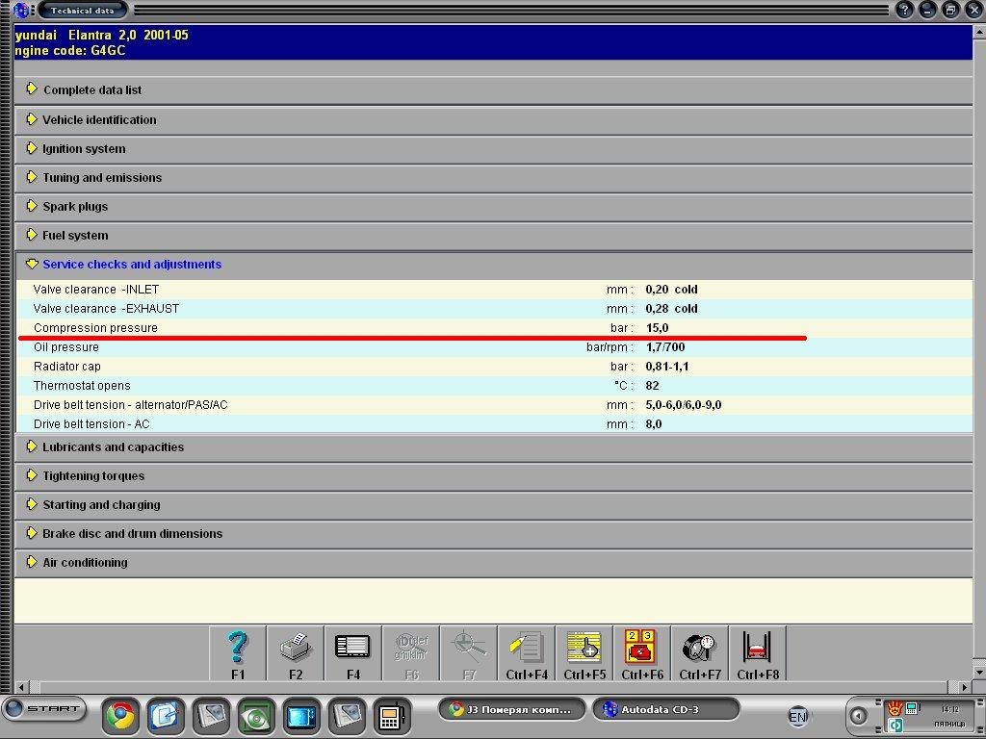The width and height of the screenshot is (986, 739).
Task: Open the blue document quick launch icon
Action: click(166, 715)
